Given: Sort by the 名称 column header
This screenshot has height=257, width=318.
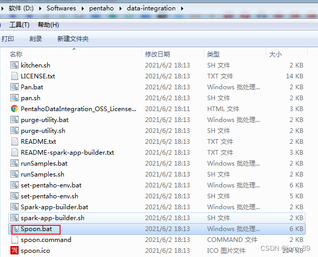Looking at the screenshot, I should [16, 55].
